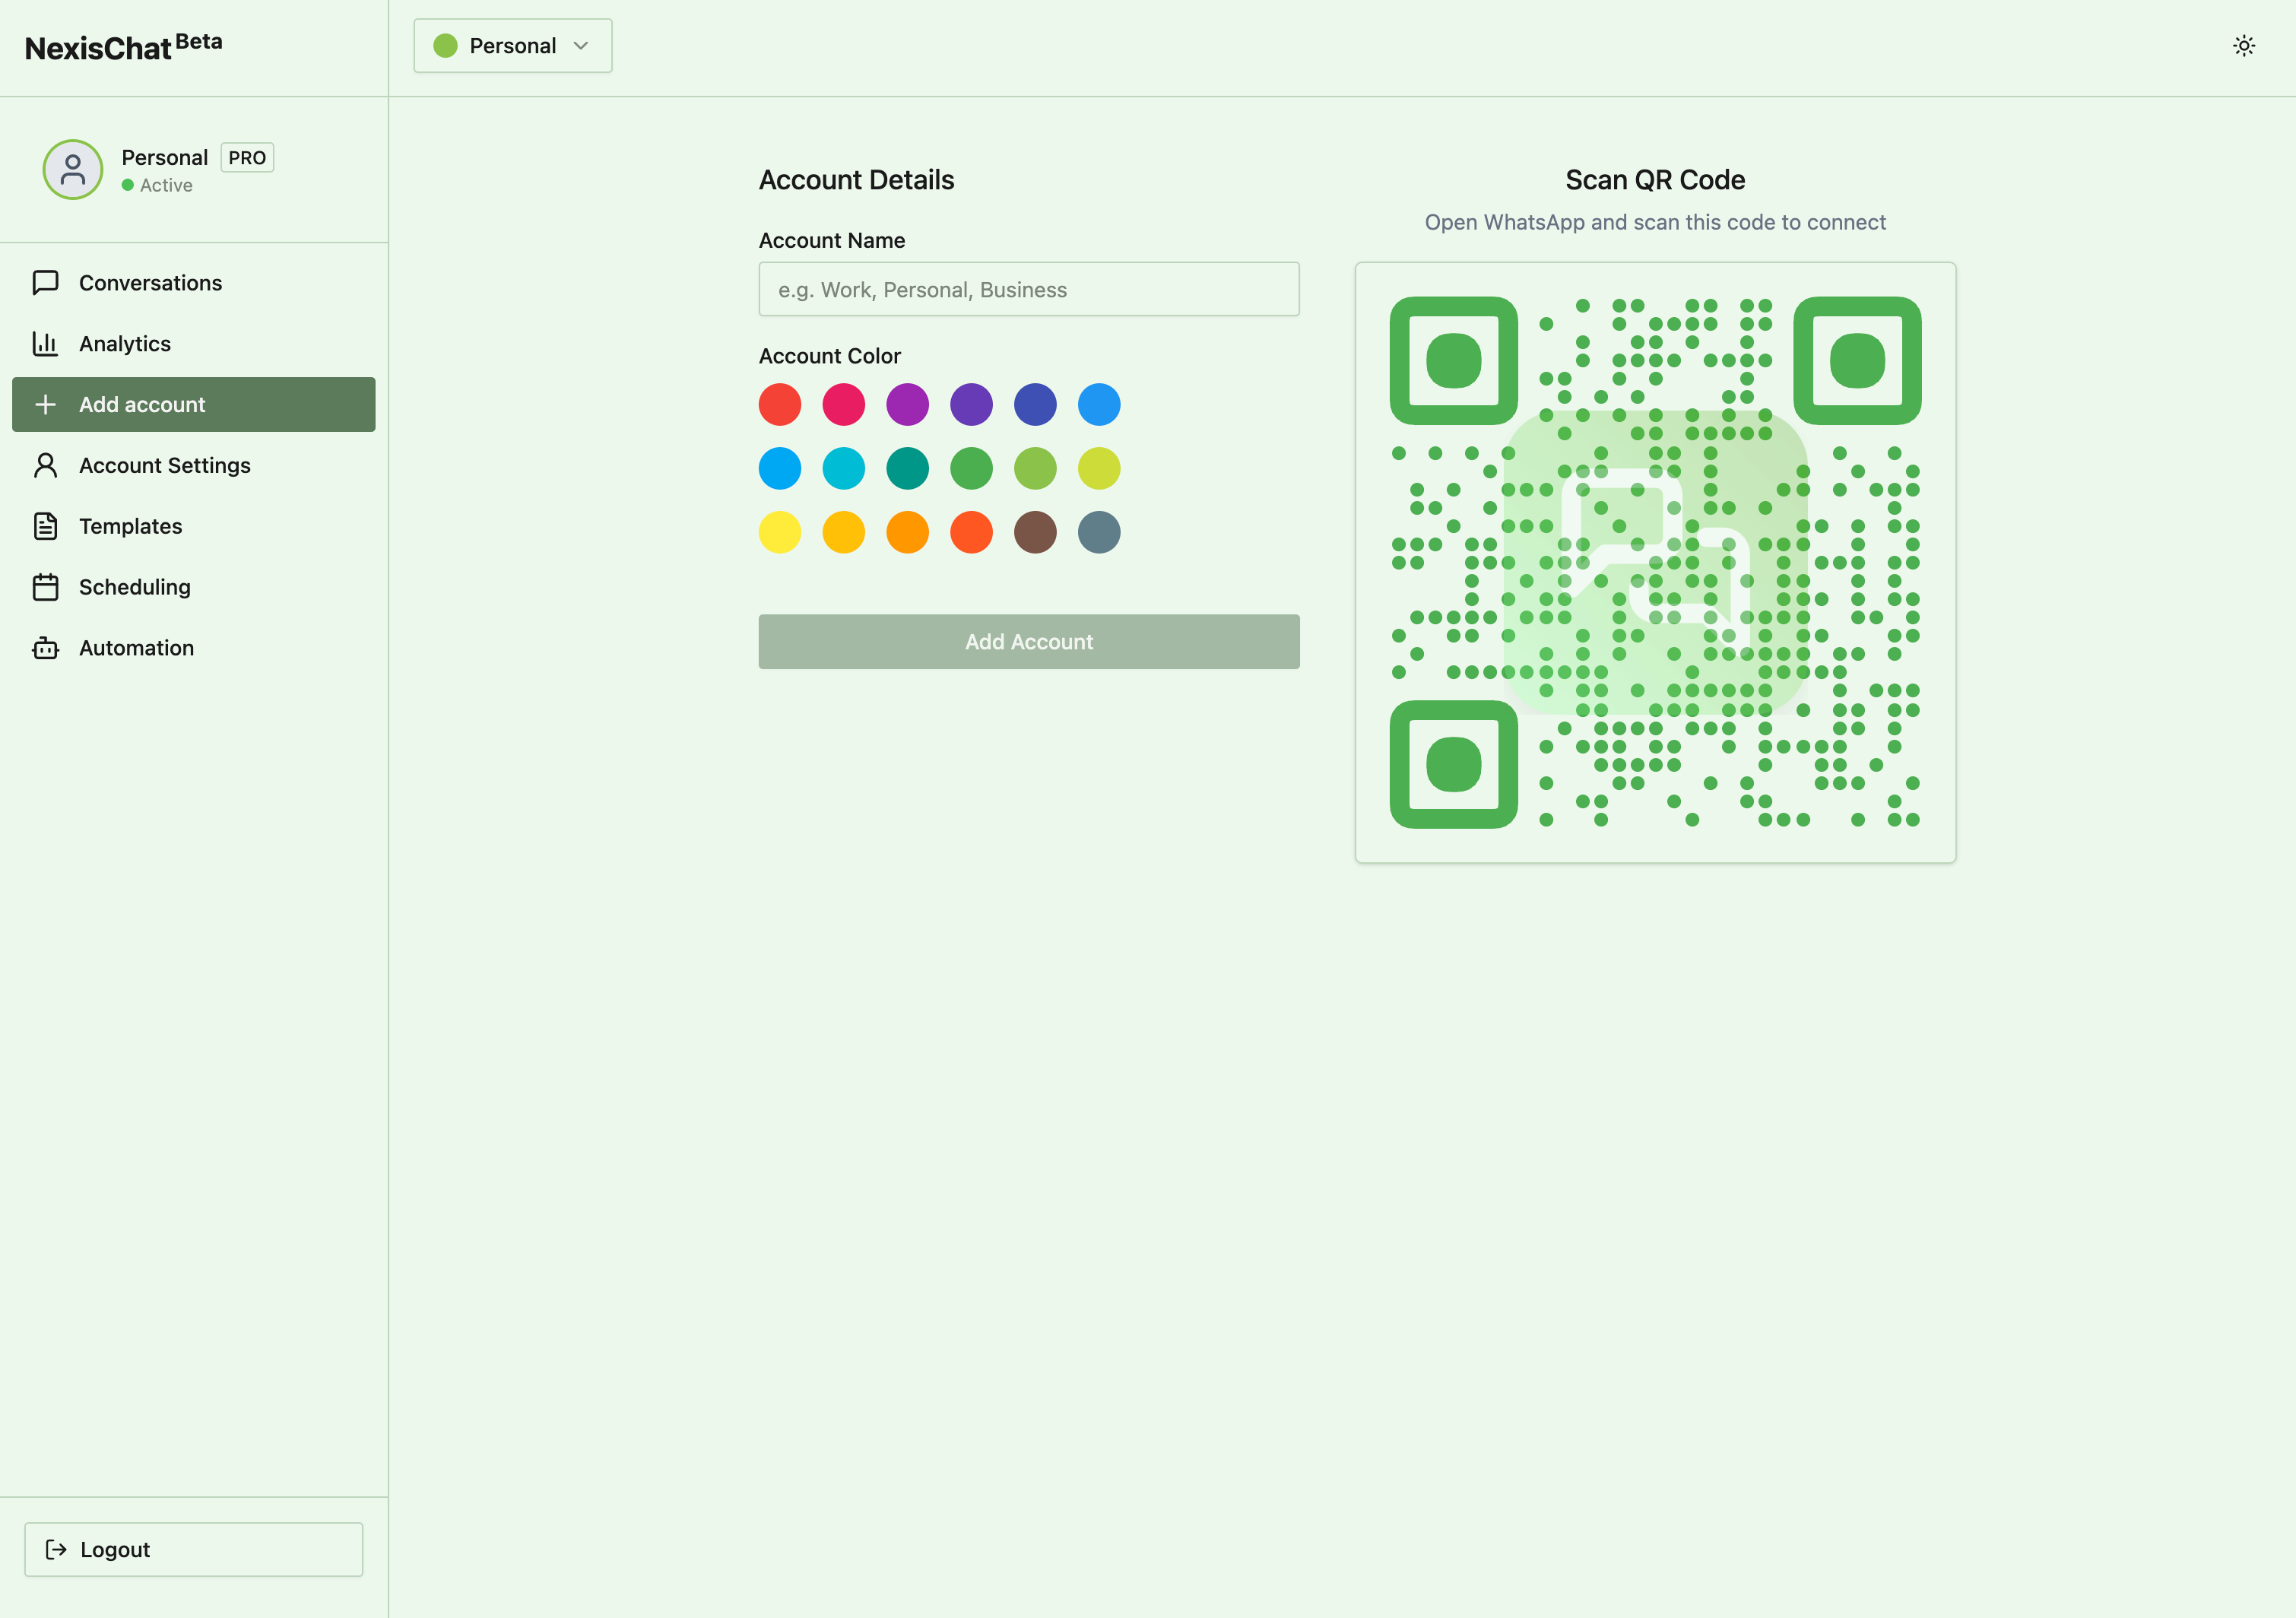The image size is (2296, 1618).
Task: Open the Conversations menu item
Action: (194, 283)
